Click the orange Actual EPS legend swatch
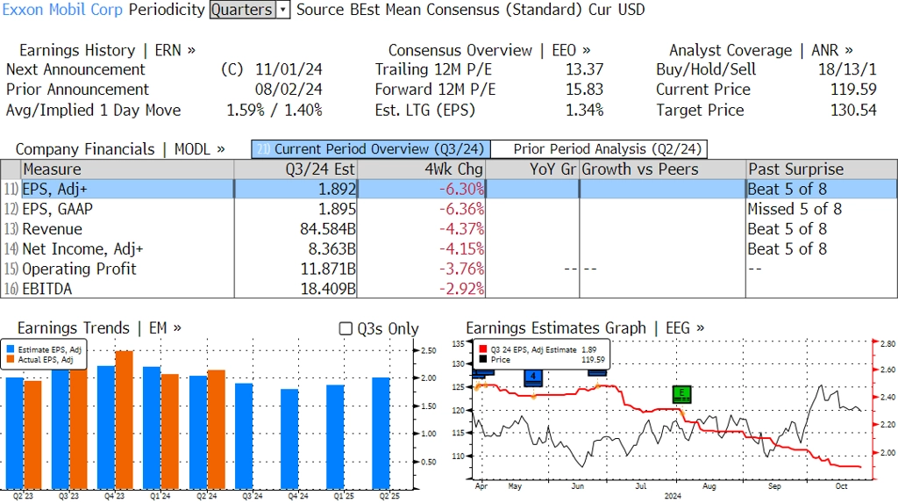 pos(11,360)
